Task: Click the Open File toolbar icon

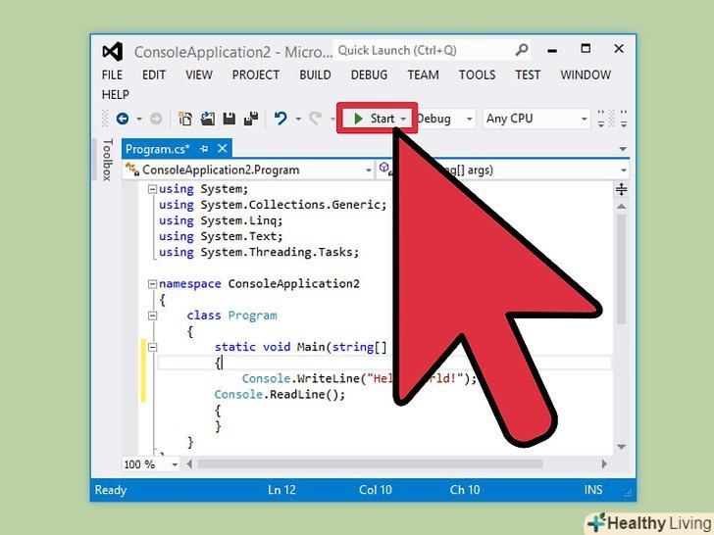Action: [208, 119]
